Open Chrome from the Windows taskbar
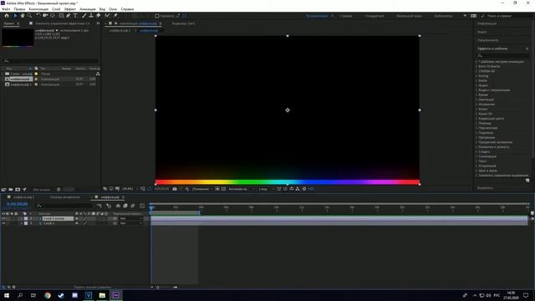 coord(48,295)
